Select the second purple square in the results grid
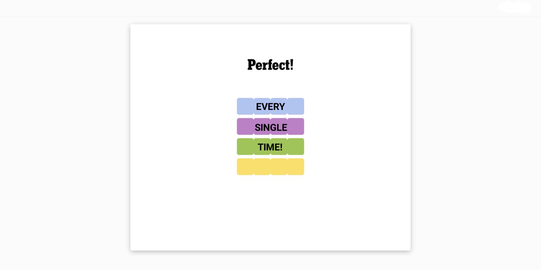Viewport: 541px width, 270px height. pyautogui.click(x=262, y=126)
